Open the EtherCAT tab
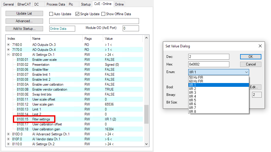The width and height of the screenshot is (271, 152). [x=24, y=4]
